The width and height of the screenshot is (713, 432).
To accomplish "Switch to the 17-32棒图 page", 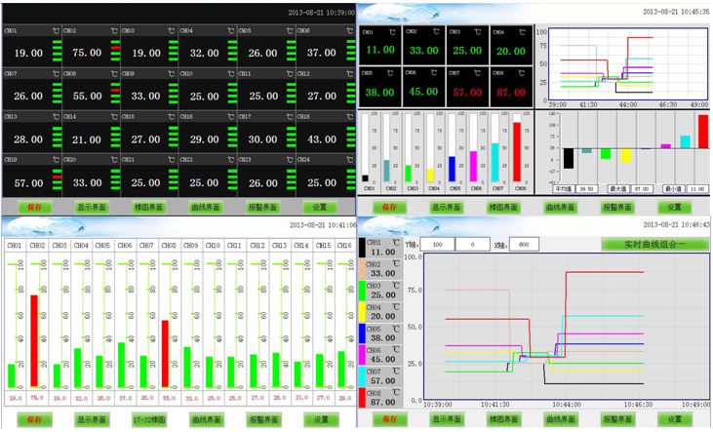I will [x=148, y=419].
